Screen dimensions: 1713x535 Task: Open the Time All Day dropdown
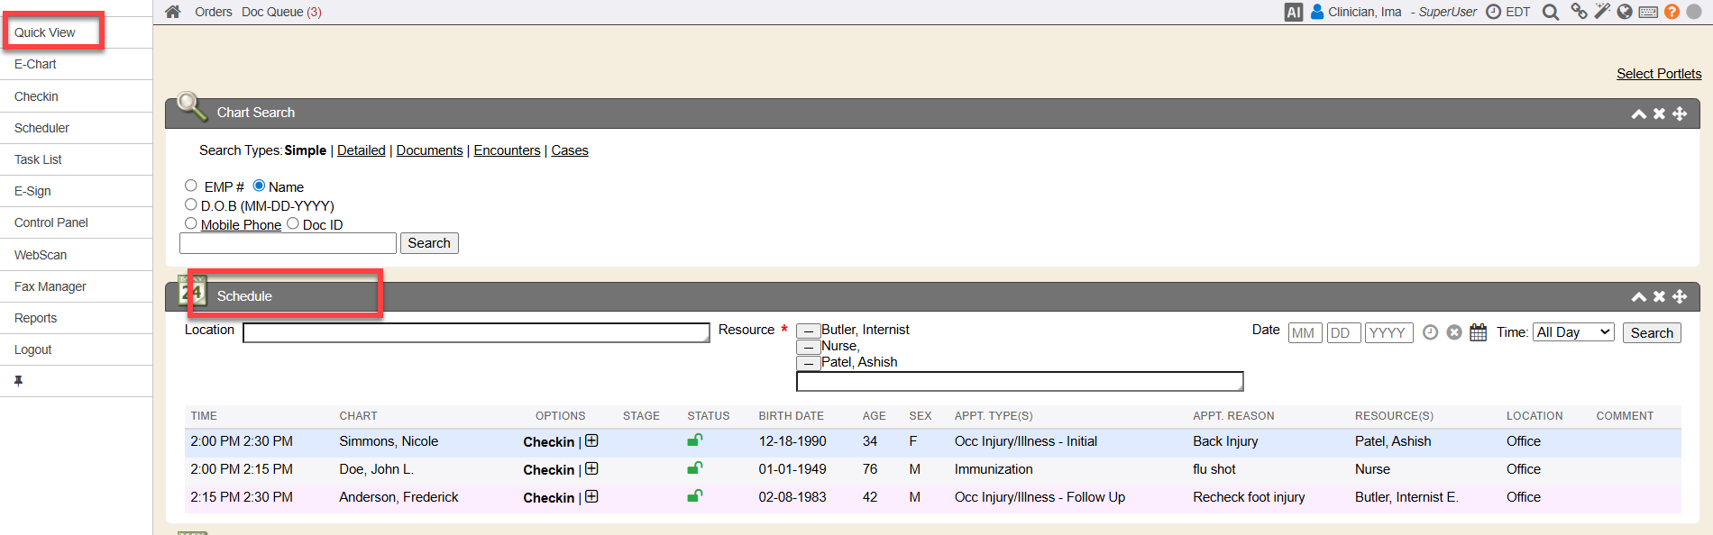[x=1573, y=332]
